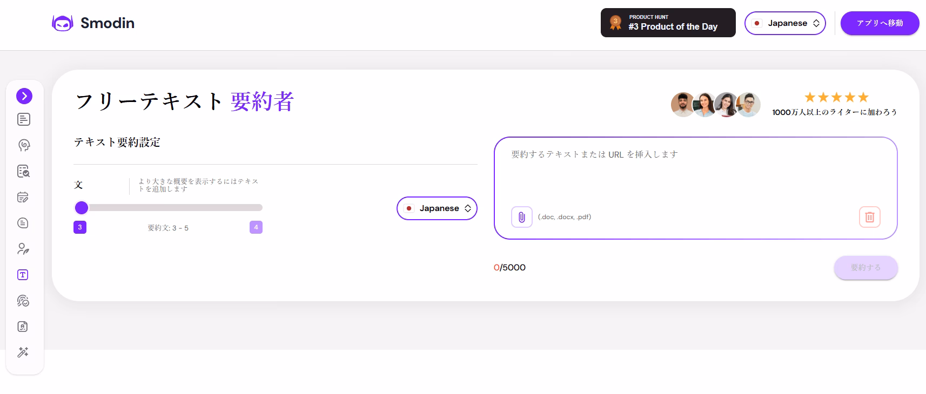Expand the sidebar with the purple arrow
926x394 pixels.
click(x=24, y=96)
